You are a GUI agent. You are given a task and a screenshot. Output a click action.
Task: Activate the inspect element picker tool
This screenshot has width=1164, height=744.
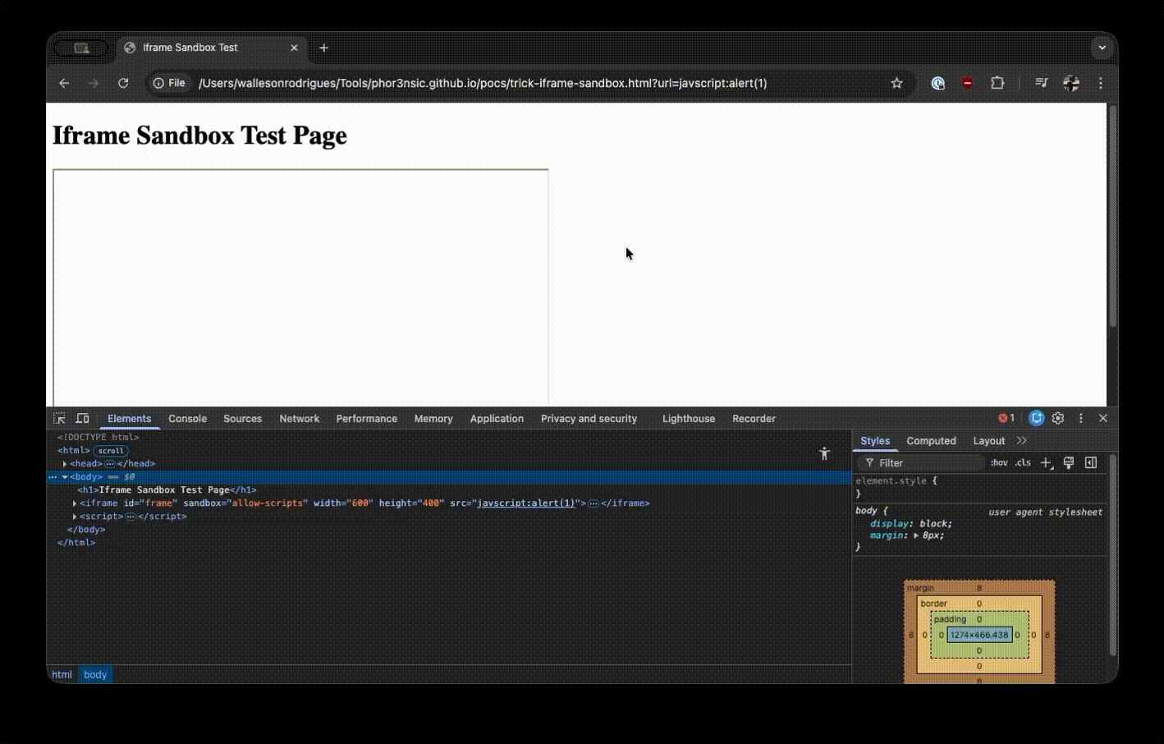pos(59,418)
